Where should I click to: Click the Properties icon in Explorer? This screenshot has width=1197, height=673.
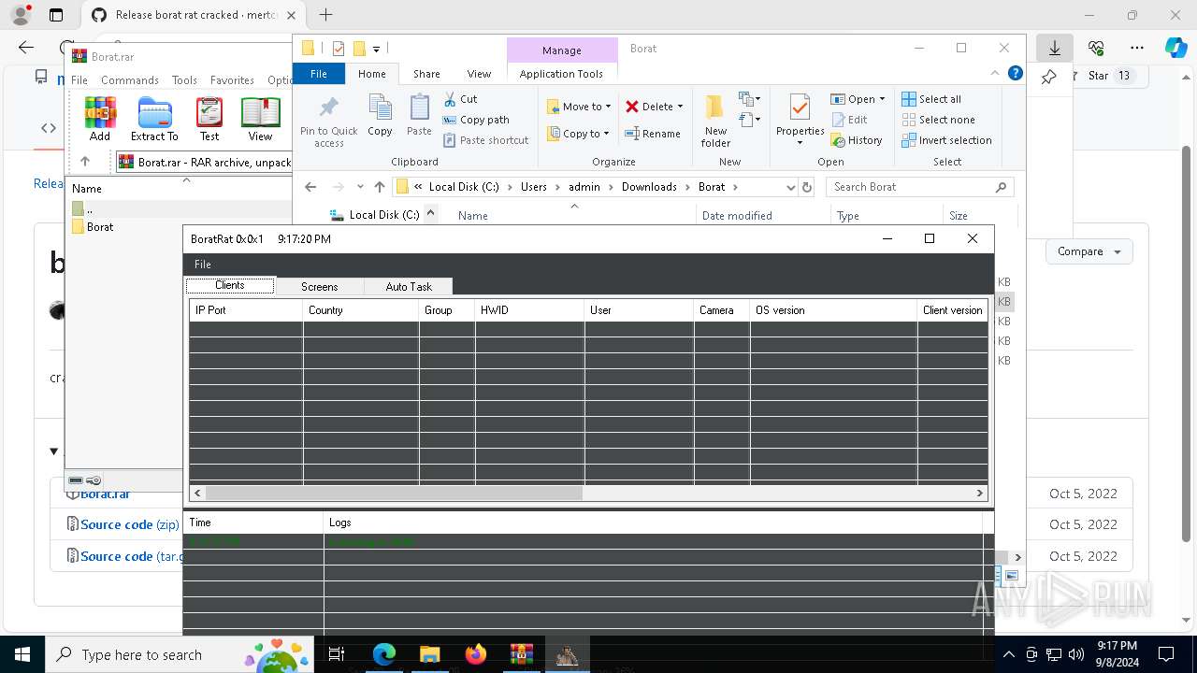[x=800, y=107]
